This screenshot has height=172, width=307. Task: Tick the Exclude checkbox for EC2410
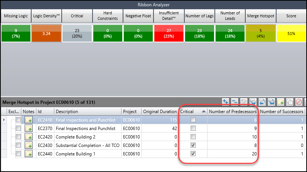coord(18,120)
